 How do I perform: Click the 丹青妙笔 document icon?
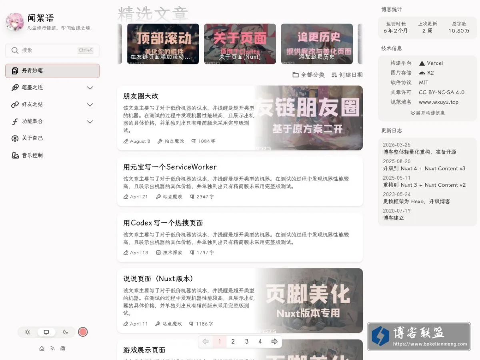[x=15, y=71]
